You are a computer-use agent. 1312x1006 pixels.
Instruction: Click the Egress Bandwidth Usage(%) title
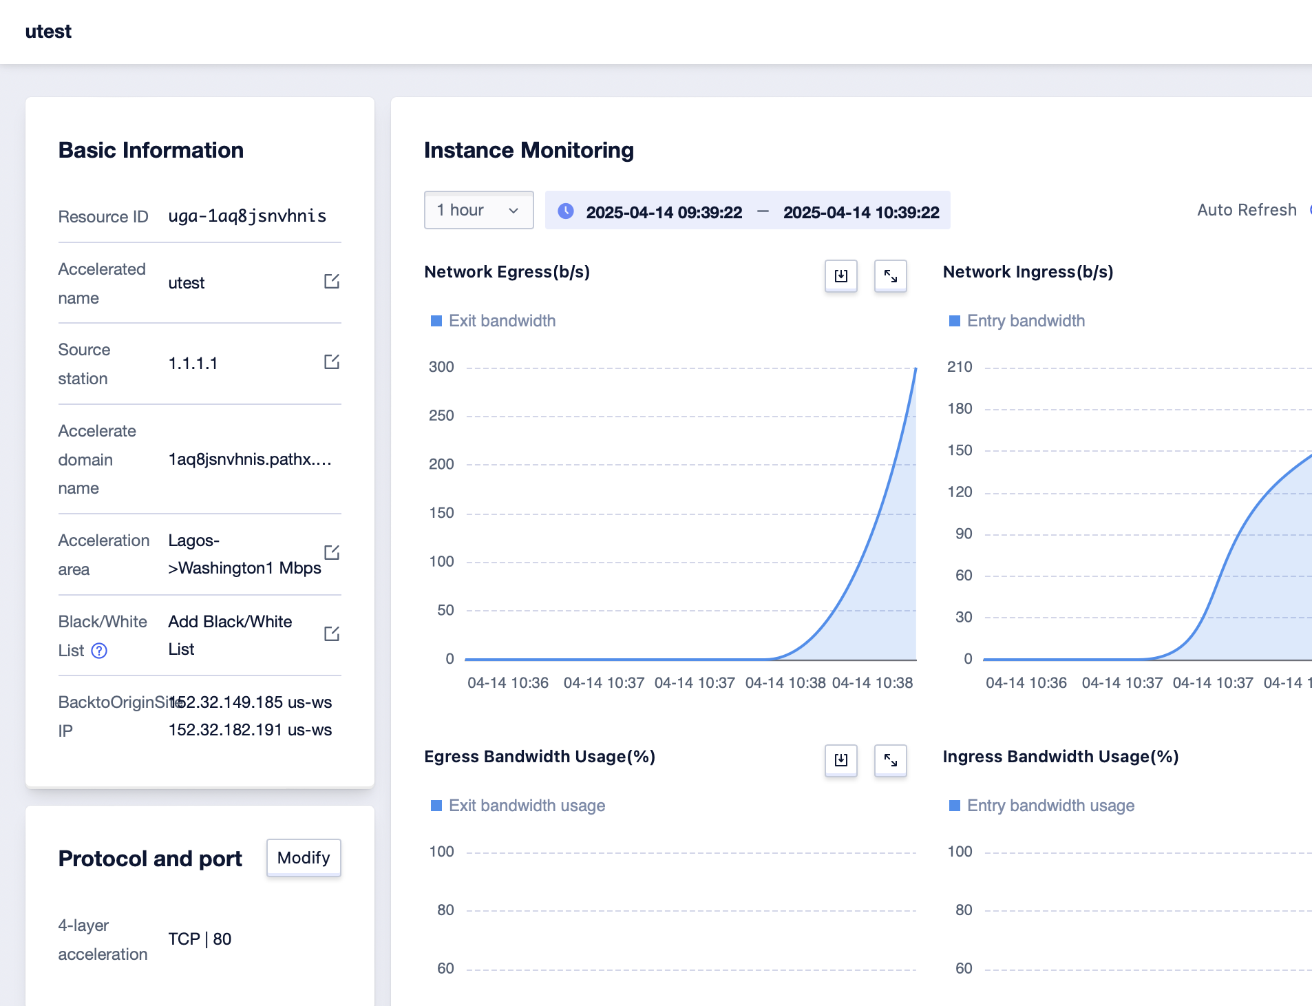click(x=540, y=757)
